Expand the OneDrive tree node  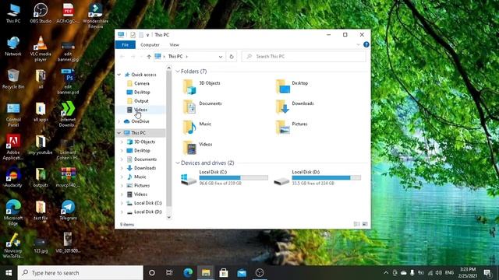click(x=119, y=121)
